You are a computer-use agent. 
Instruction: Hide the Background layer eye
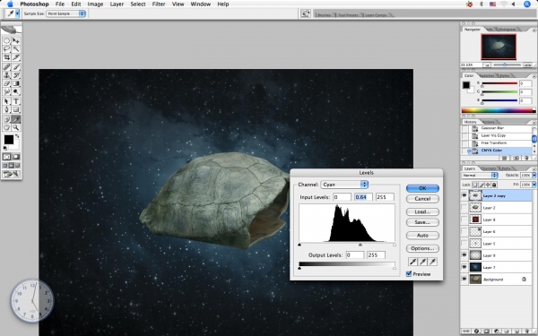click(x=464, y=279)
